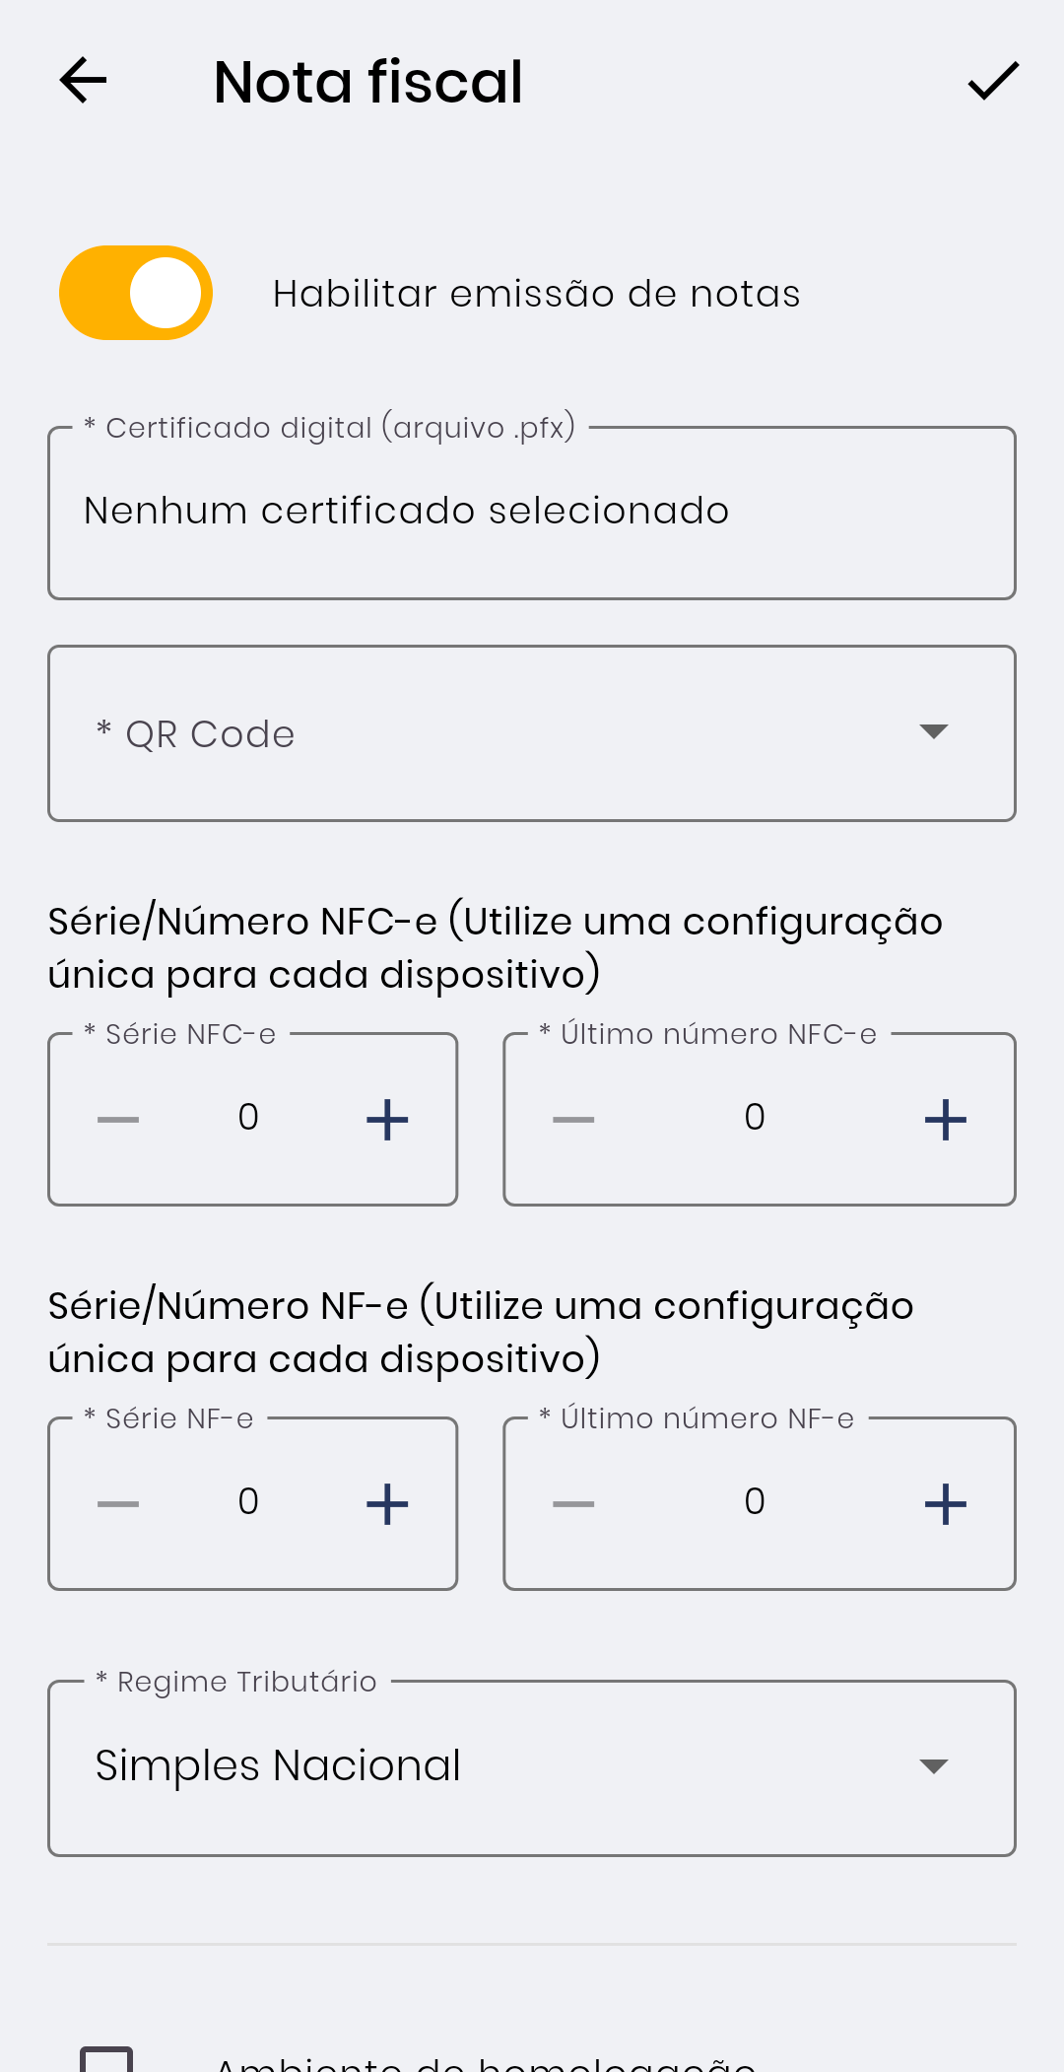
Task: Expand the Regime Tributário dropdown
Action: click(x=932, y=1766)
